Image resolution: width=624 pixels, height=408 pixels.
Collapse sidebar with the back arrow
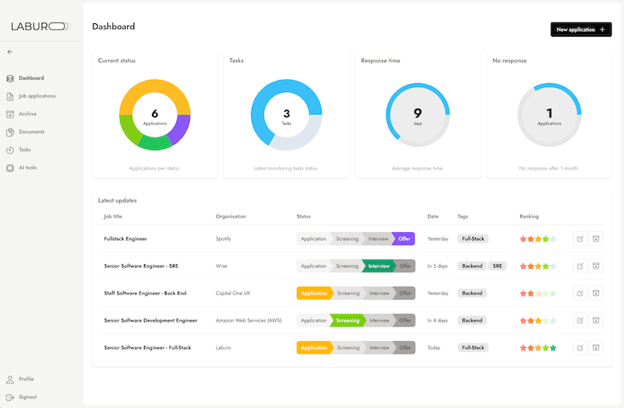click(10, 52)
